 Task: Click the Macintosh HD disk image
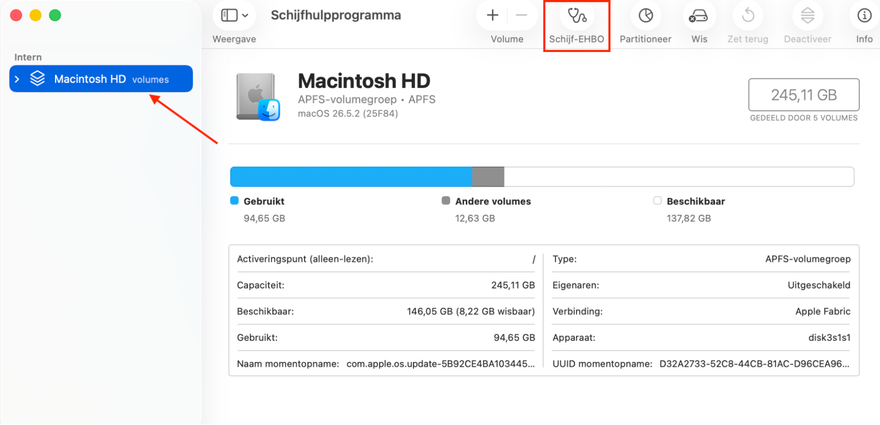(258, 97)
